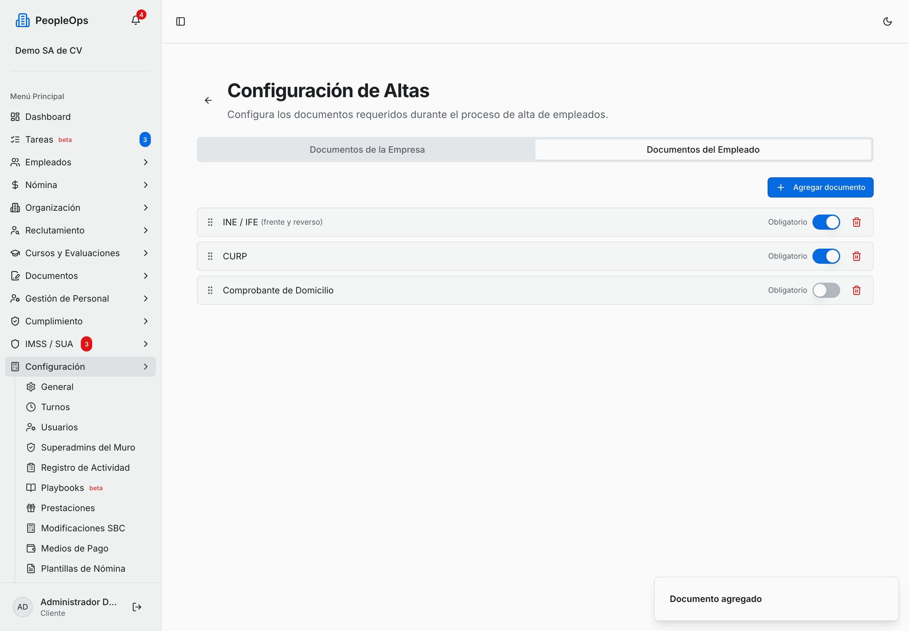Click the Tareas blue counter badge 3
The width and height of the screenshot is (909, 631).
click(145, 139)
